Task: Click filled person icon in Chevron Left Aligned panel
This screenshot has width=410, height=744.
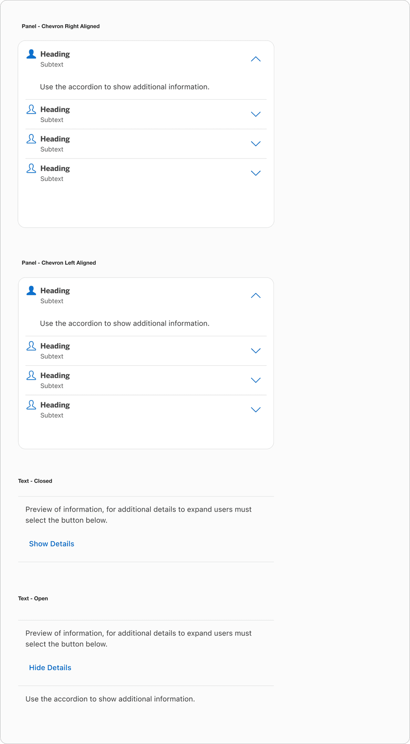Action: [31, 291]
